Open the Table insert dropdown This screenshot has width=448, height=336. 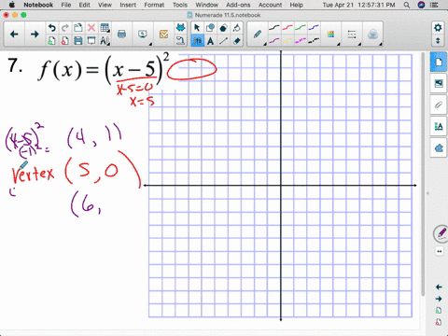click(x=105, y=28)
